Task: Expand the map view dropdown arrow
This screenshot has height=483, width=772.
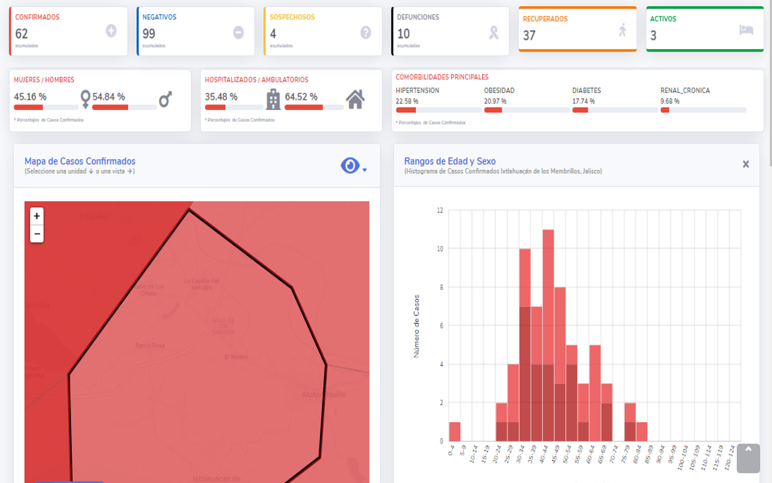Action: pyautogui.click(x=365, y=170)
